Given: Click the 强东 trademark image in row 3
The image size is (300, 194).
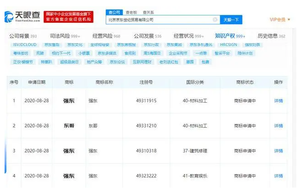Looking at the screenshot, I should point(69,151).
